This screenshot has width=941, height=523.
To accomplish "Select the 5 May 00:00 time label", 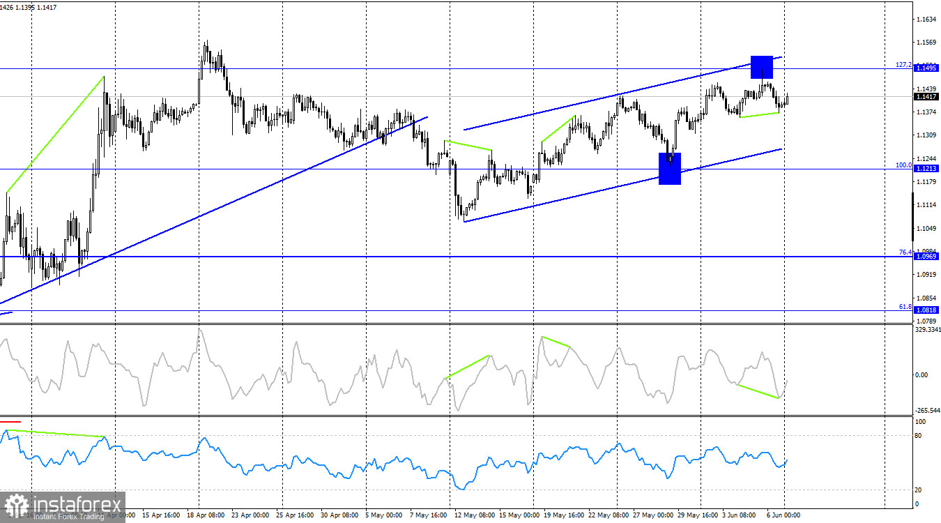I will pos(385,517).
